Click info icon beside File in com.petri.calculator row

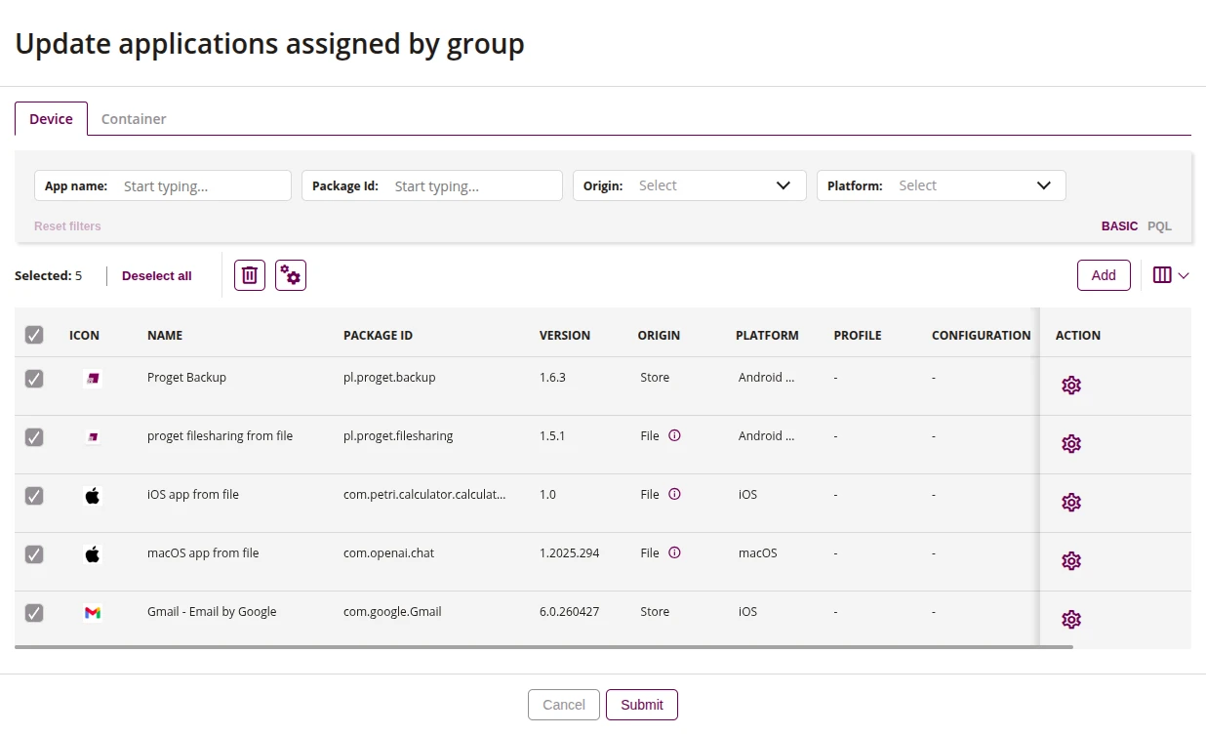tap(674, 494)
